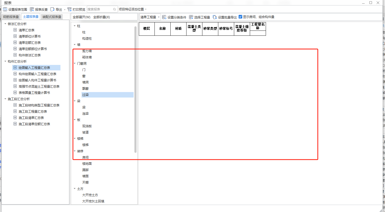Click the 砂浆标号 column header

[x=226, y=29]
